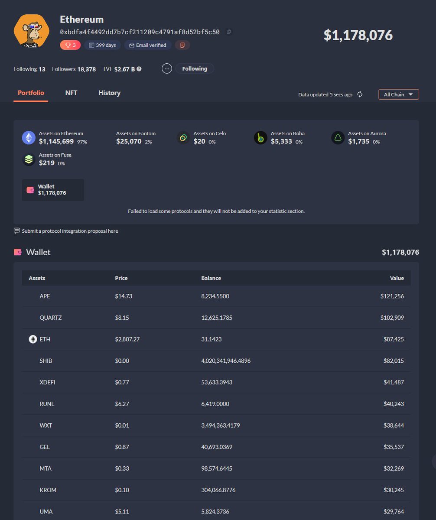Click the Assets column header
This screenshot has height=520, width=436.
pos(37,278)
